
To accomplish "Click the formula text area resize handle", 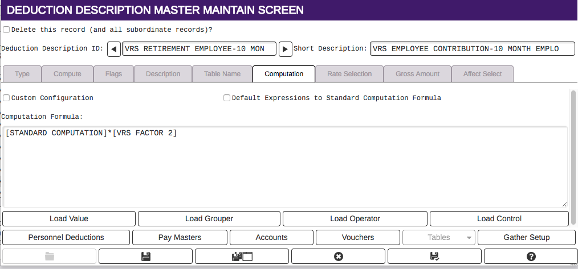I will click(564, 204).
